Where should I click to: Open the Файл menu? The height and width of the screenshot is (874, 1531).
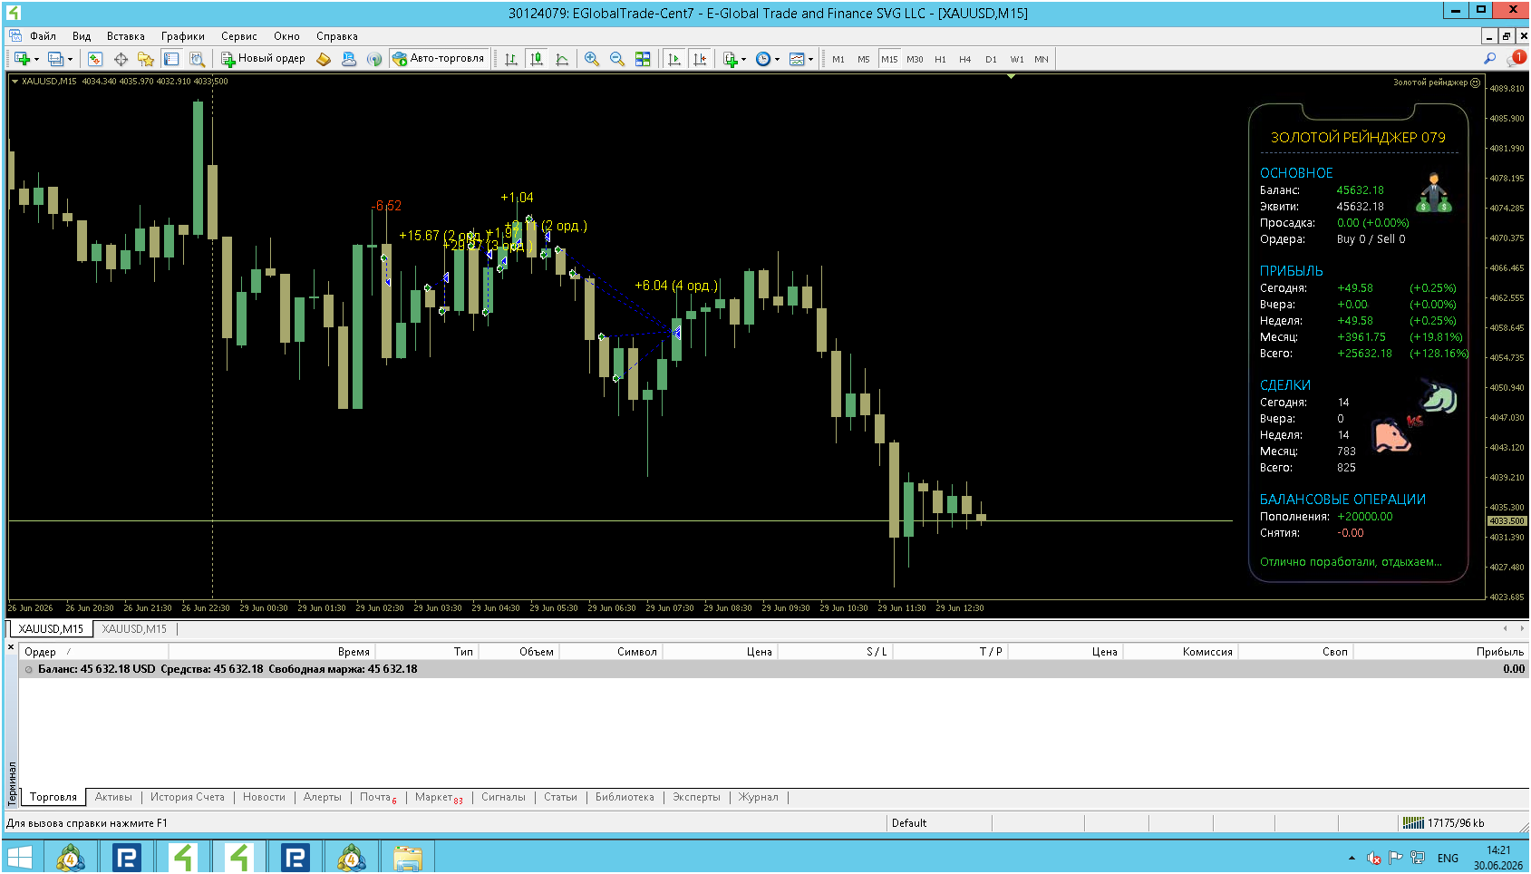[x=43, y=36]
